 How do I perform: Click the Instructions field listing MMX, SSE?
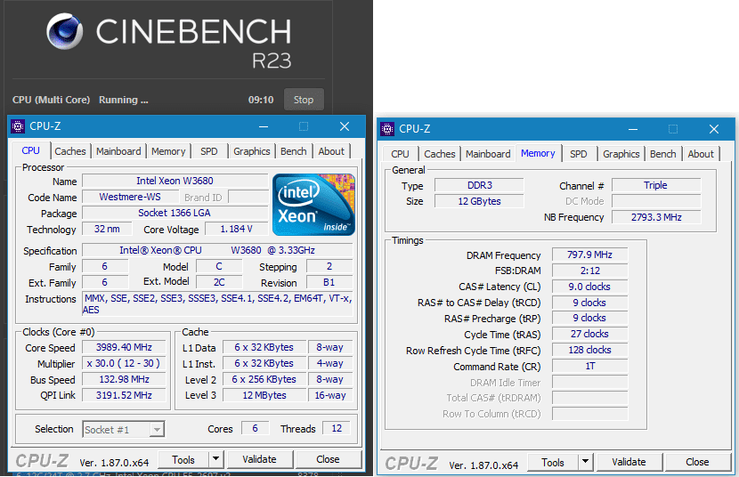217,303
